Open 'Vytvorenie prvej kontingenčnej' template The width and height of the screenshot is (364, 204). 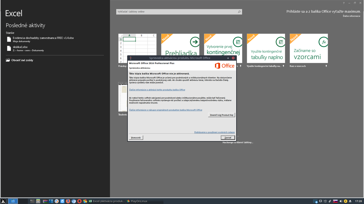coord(223,44)
